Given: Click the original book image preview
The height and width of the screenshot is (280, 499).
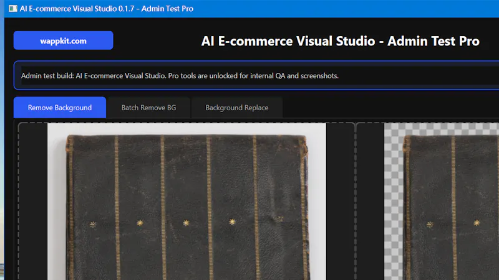Looking at the screenshot, I should 187,202.
